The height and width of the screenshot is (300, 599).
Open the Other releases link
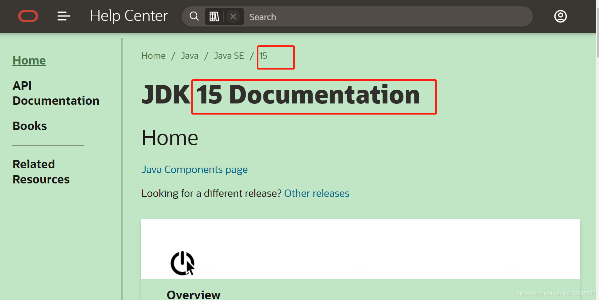pyautogui.click(x=317, y=194)
